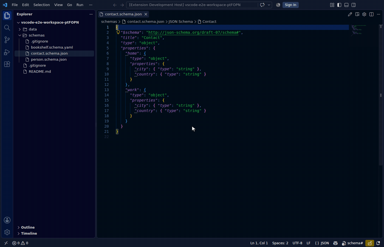Open the Copilot chat icon in title bar
Image resolution: width=384 pixels, height=247 pixels.
point(262,5)
